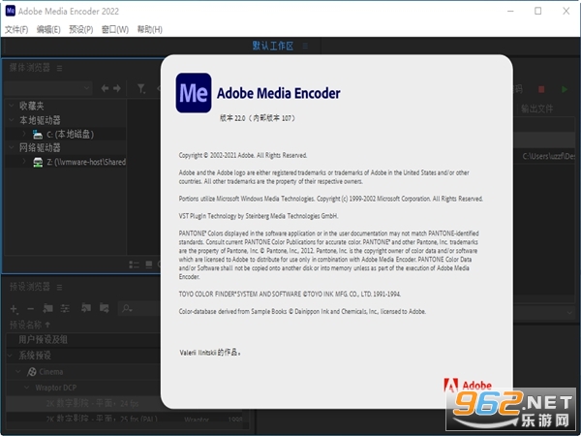Click the create new preset plus icon
The height and width of the screenshot is (436, 581).
pyautogui.click(x=14, y=308)
